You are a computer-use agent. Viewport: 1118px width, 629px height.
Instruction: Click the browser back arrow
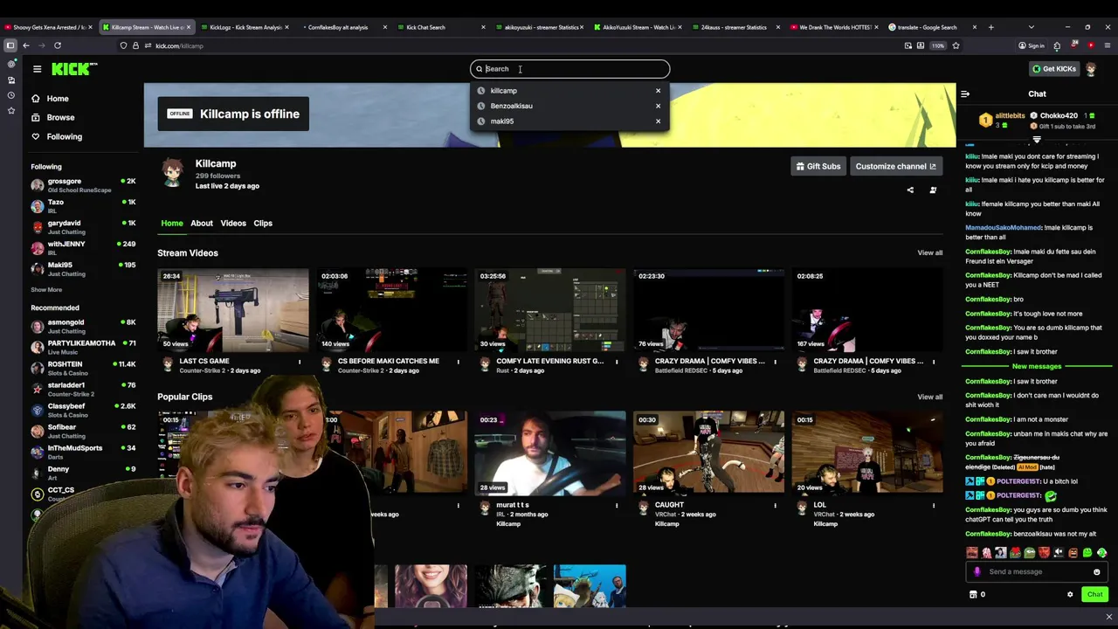coord(26,45)
